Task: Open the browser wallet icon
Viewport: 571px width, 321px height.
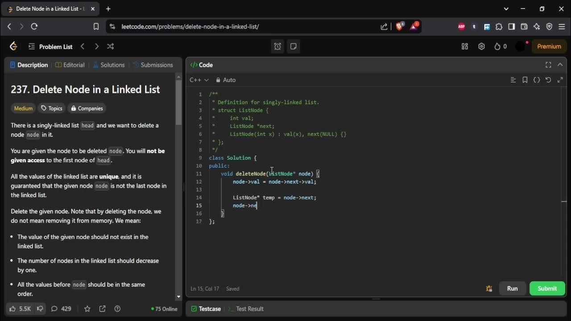Action: coord(524,26)
